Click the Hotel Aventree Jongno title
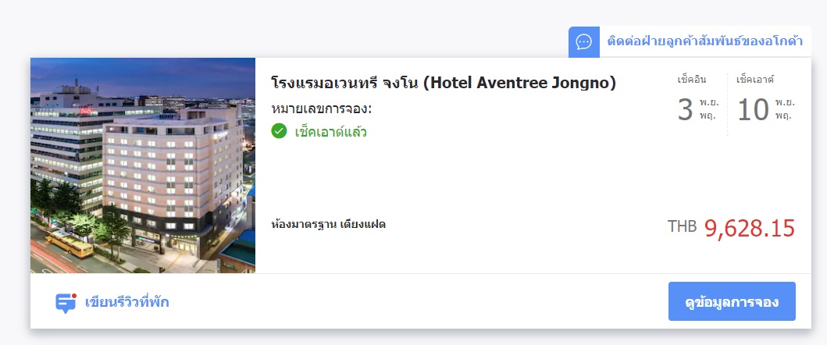 click(x=443, y=83)
